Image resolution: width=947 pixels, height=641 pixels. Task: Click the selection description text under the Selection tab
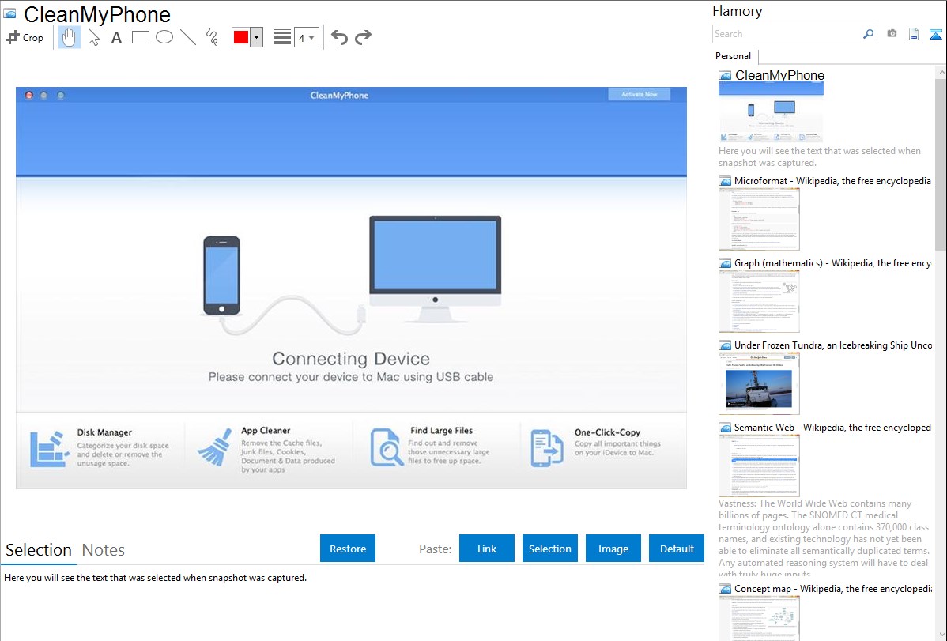155,578
